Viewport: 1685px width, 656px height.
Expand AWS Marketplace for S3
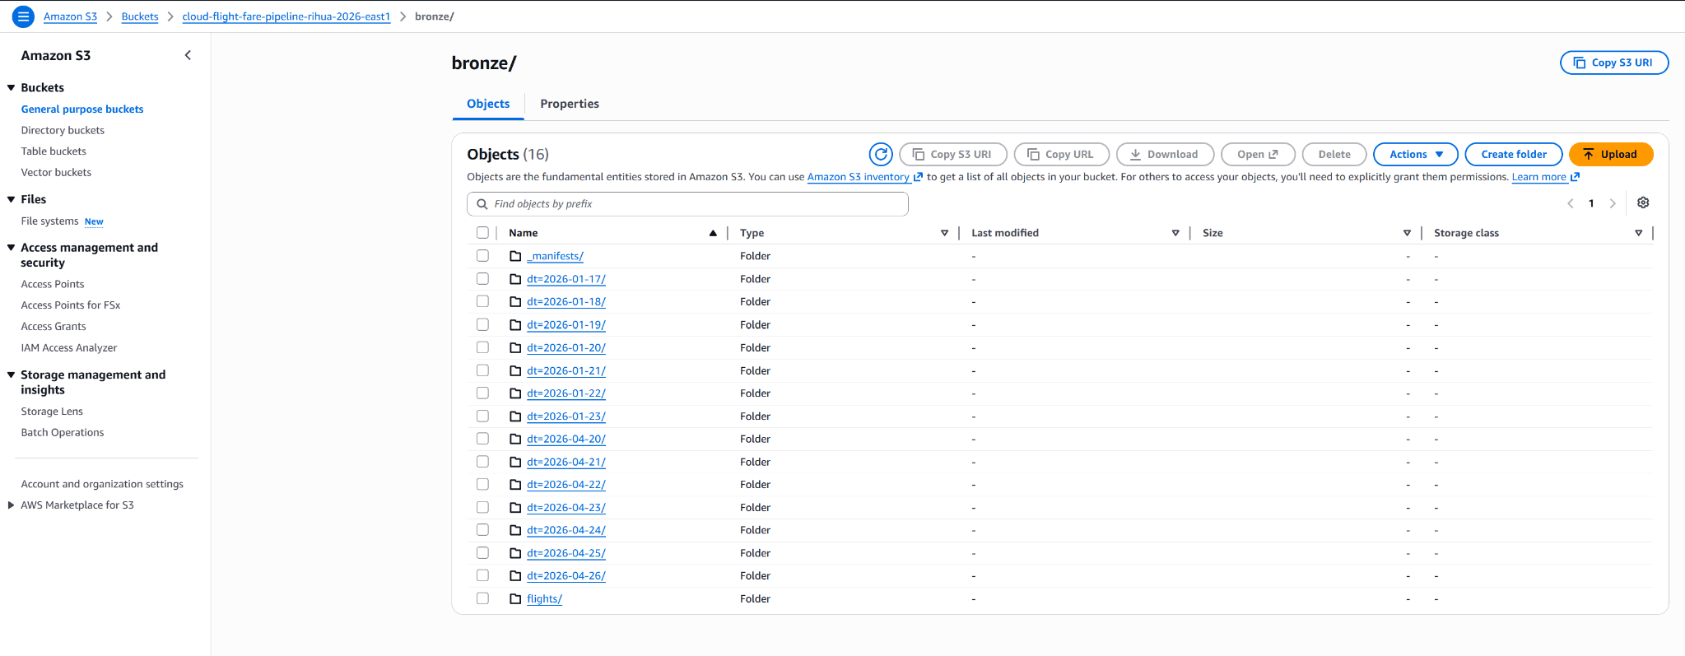point(11,505)
